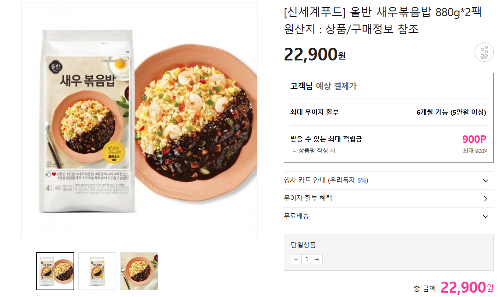Click the share (공유) icon
Image resolution: width=500 pixels, height=297 pixels.
[x=484, y=52]
